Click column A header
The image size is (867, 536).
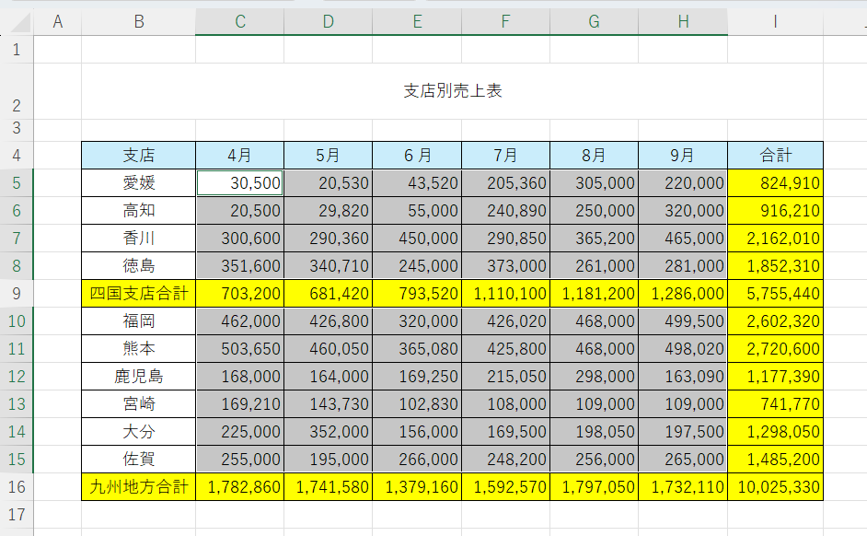pos(58,22)
